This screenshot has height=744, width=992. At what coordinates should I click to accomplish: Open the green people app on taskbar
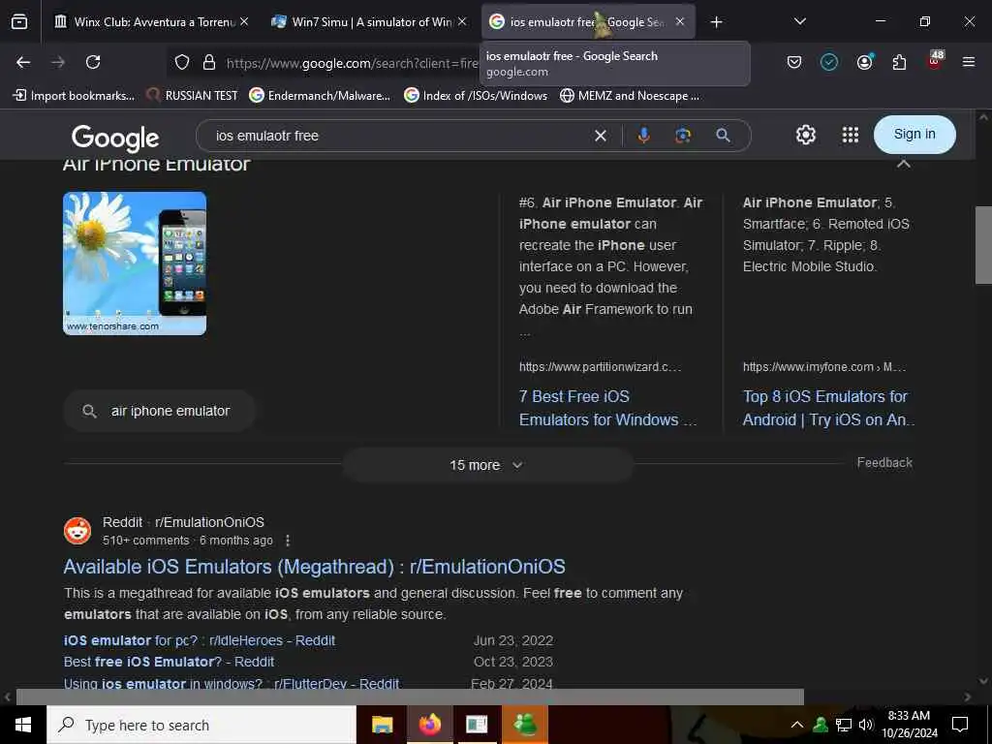pos(525,725)
